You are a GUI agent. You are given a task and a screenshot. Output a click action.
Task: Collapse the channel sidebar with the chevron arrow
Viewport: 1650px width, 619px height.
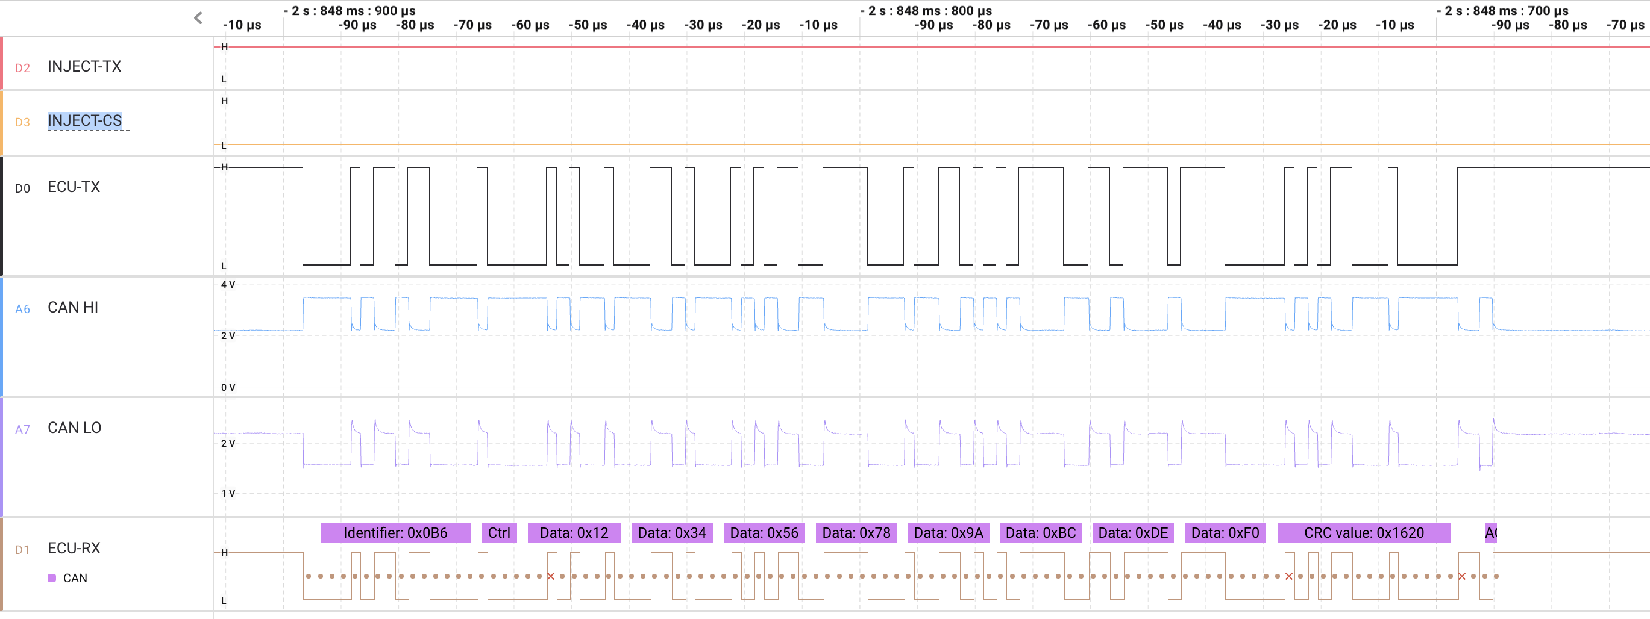[198, 18]
